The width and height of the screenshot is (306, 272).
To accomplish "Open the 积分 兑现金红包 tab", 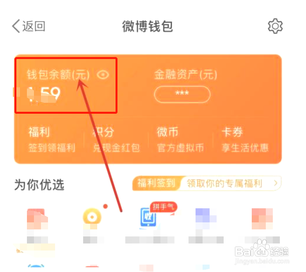I will [116, 139].
